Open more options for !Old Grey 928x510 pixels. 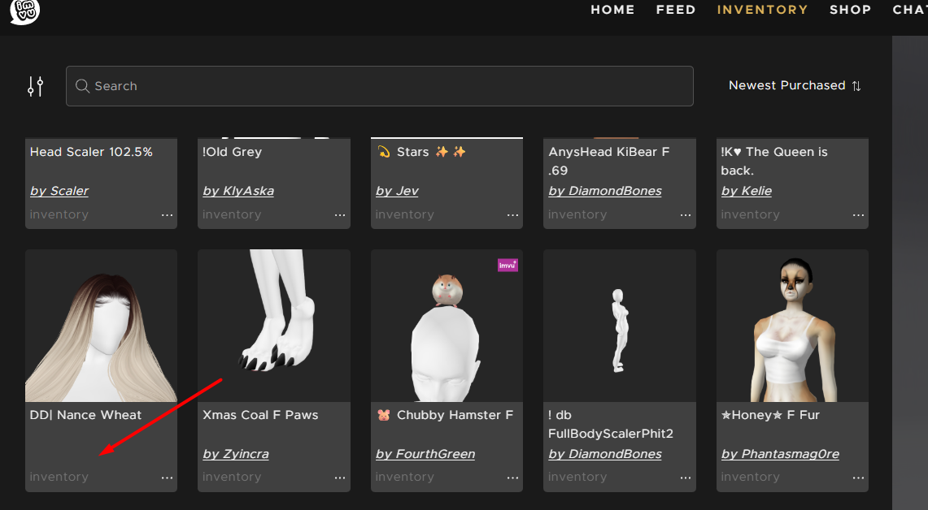pos(340,215)
